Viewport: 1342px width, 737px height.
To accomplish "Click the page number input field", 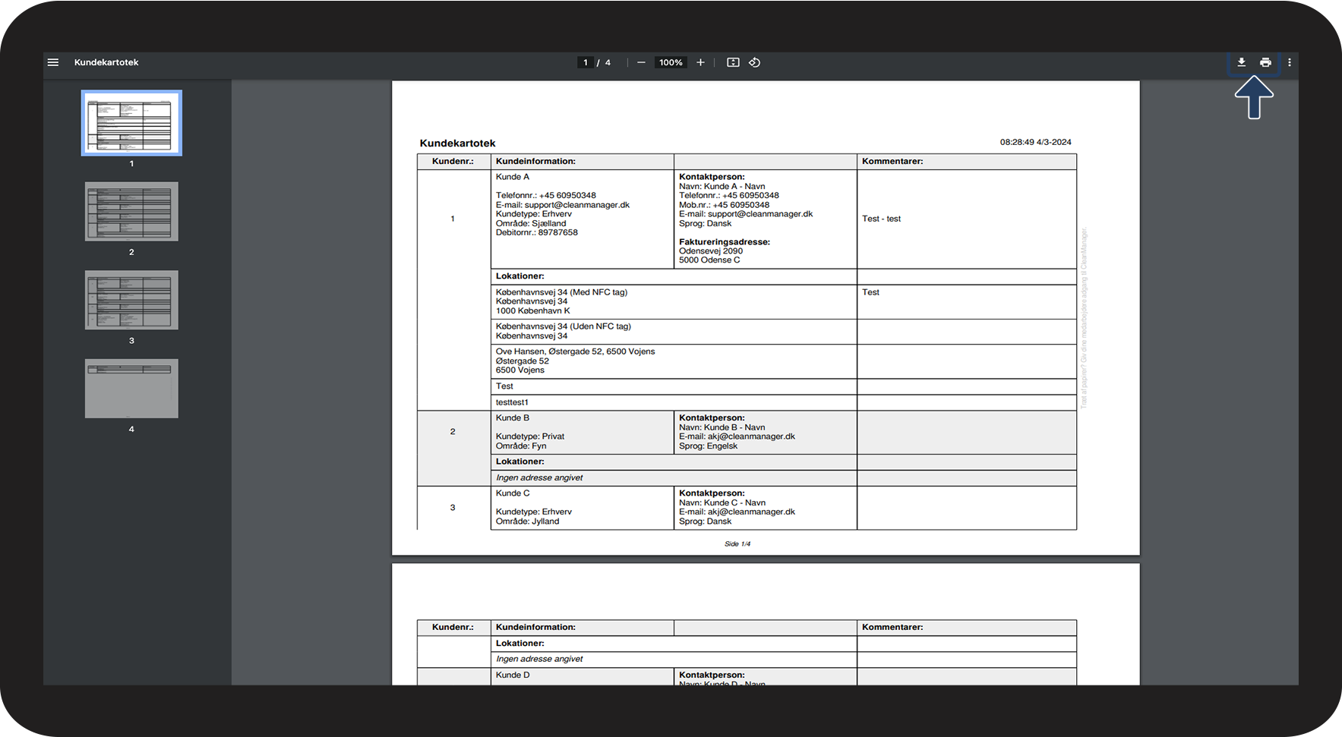I will click(585, 62).
